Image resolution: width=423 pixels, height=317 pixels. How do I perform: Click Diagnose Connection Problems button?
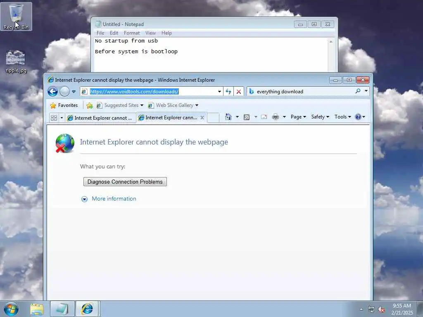(125, 182)
